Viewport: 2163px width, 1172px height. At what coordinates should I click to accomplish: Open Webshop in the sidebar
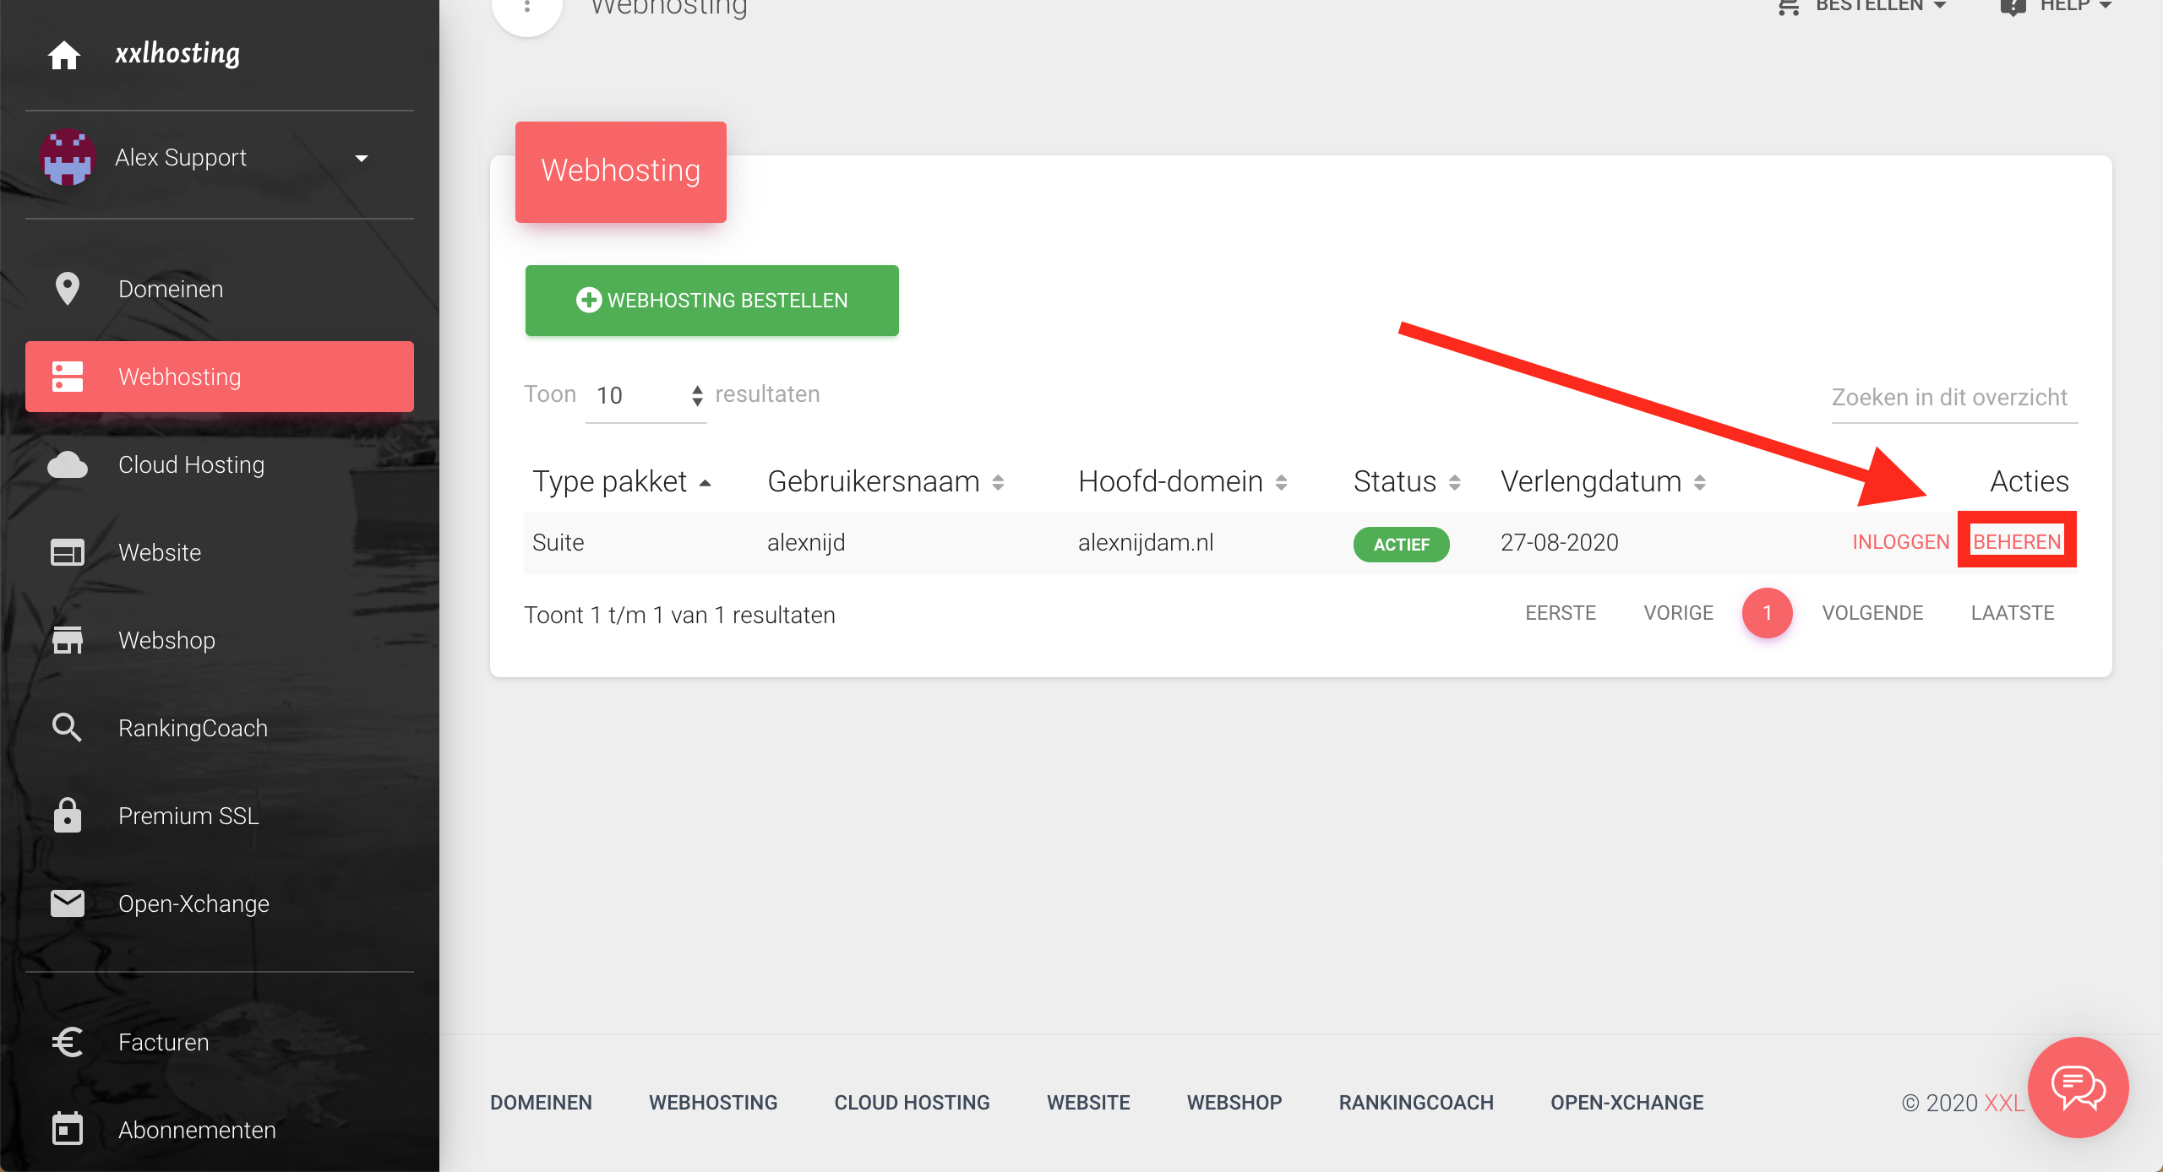coord(220,640)
